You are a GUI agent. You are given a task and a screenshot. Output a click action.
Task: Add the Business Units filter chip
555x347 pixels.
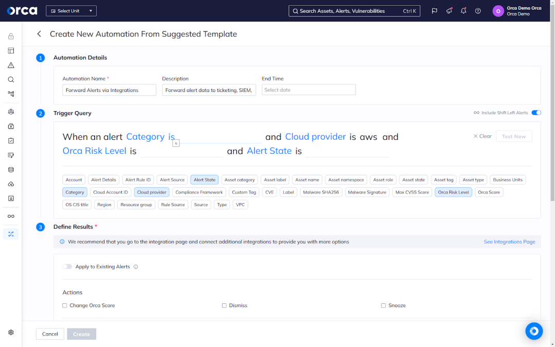coord(508,180)
